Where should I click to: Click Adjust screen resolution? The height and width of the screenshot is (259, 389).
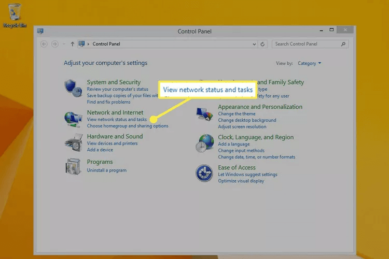coord(242,126)
